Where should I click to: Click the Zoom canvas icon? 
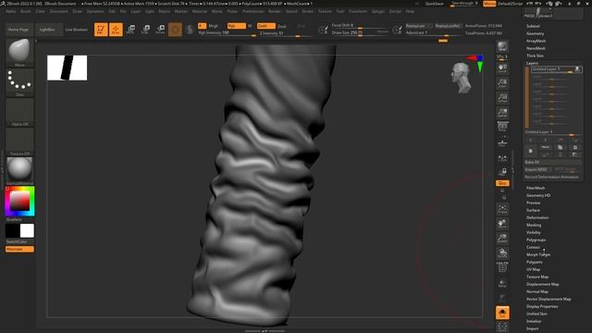click(502, 82)
